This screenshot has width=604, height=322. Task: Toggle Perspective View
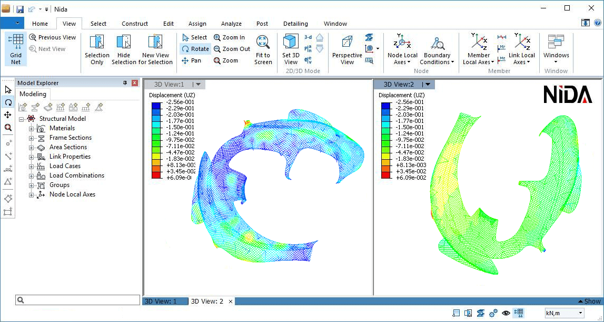point(347,50)
